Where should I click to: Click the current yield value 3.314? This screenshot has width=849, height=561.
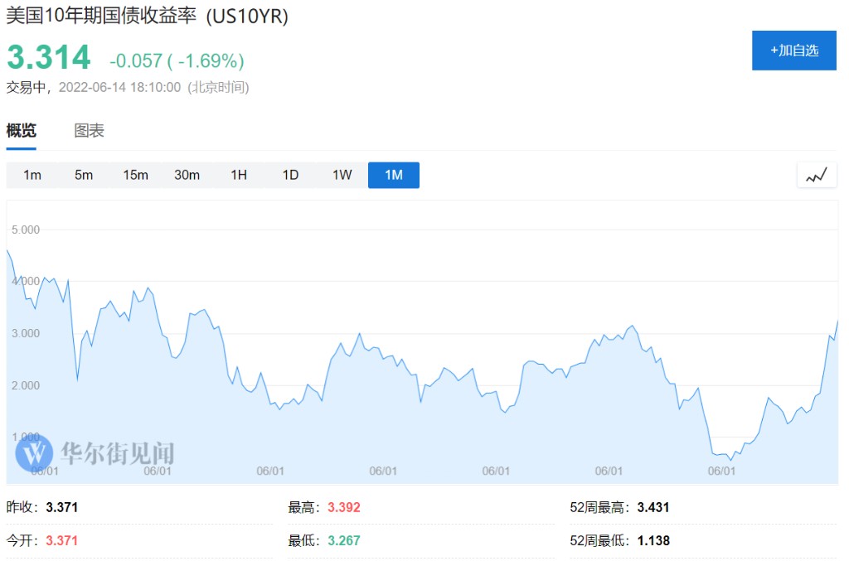tap(49, 58)
